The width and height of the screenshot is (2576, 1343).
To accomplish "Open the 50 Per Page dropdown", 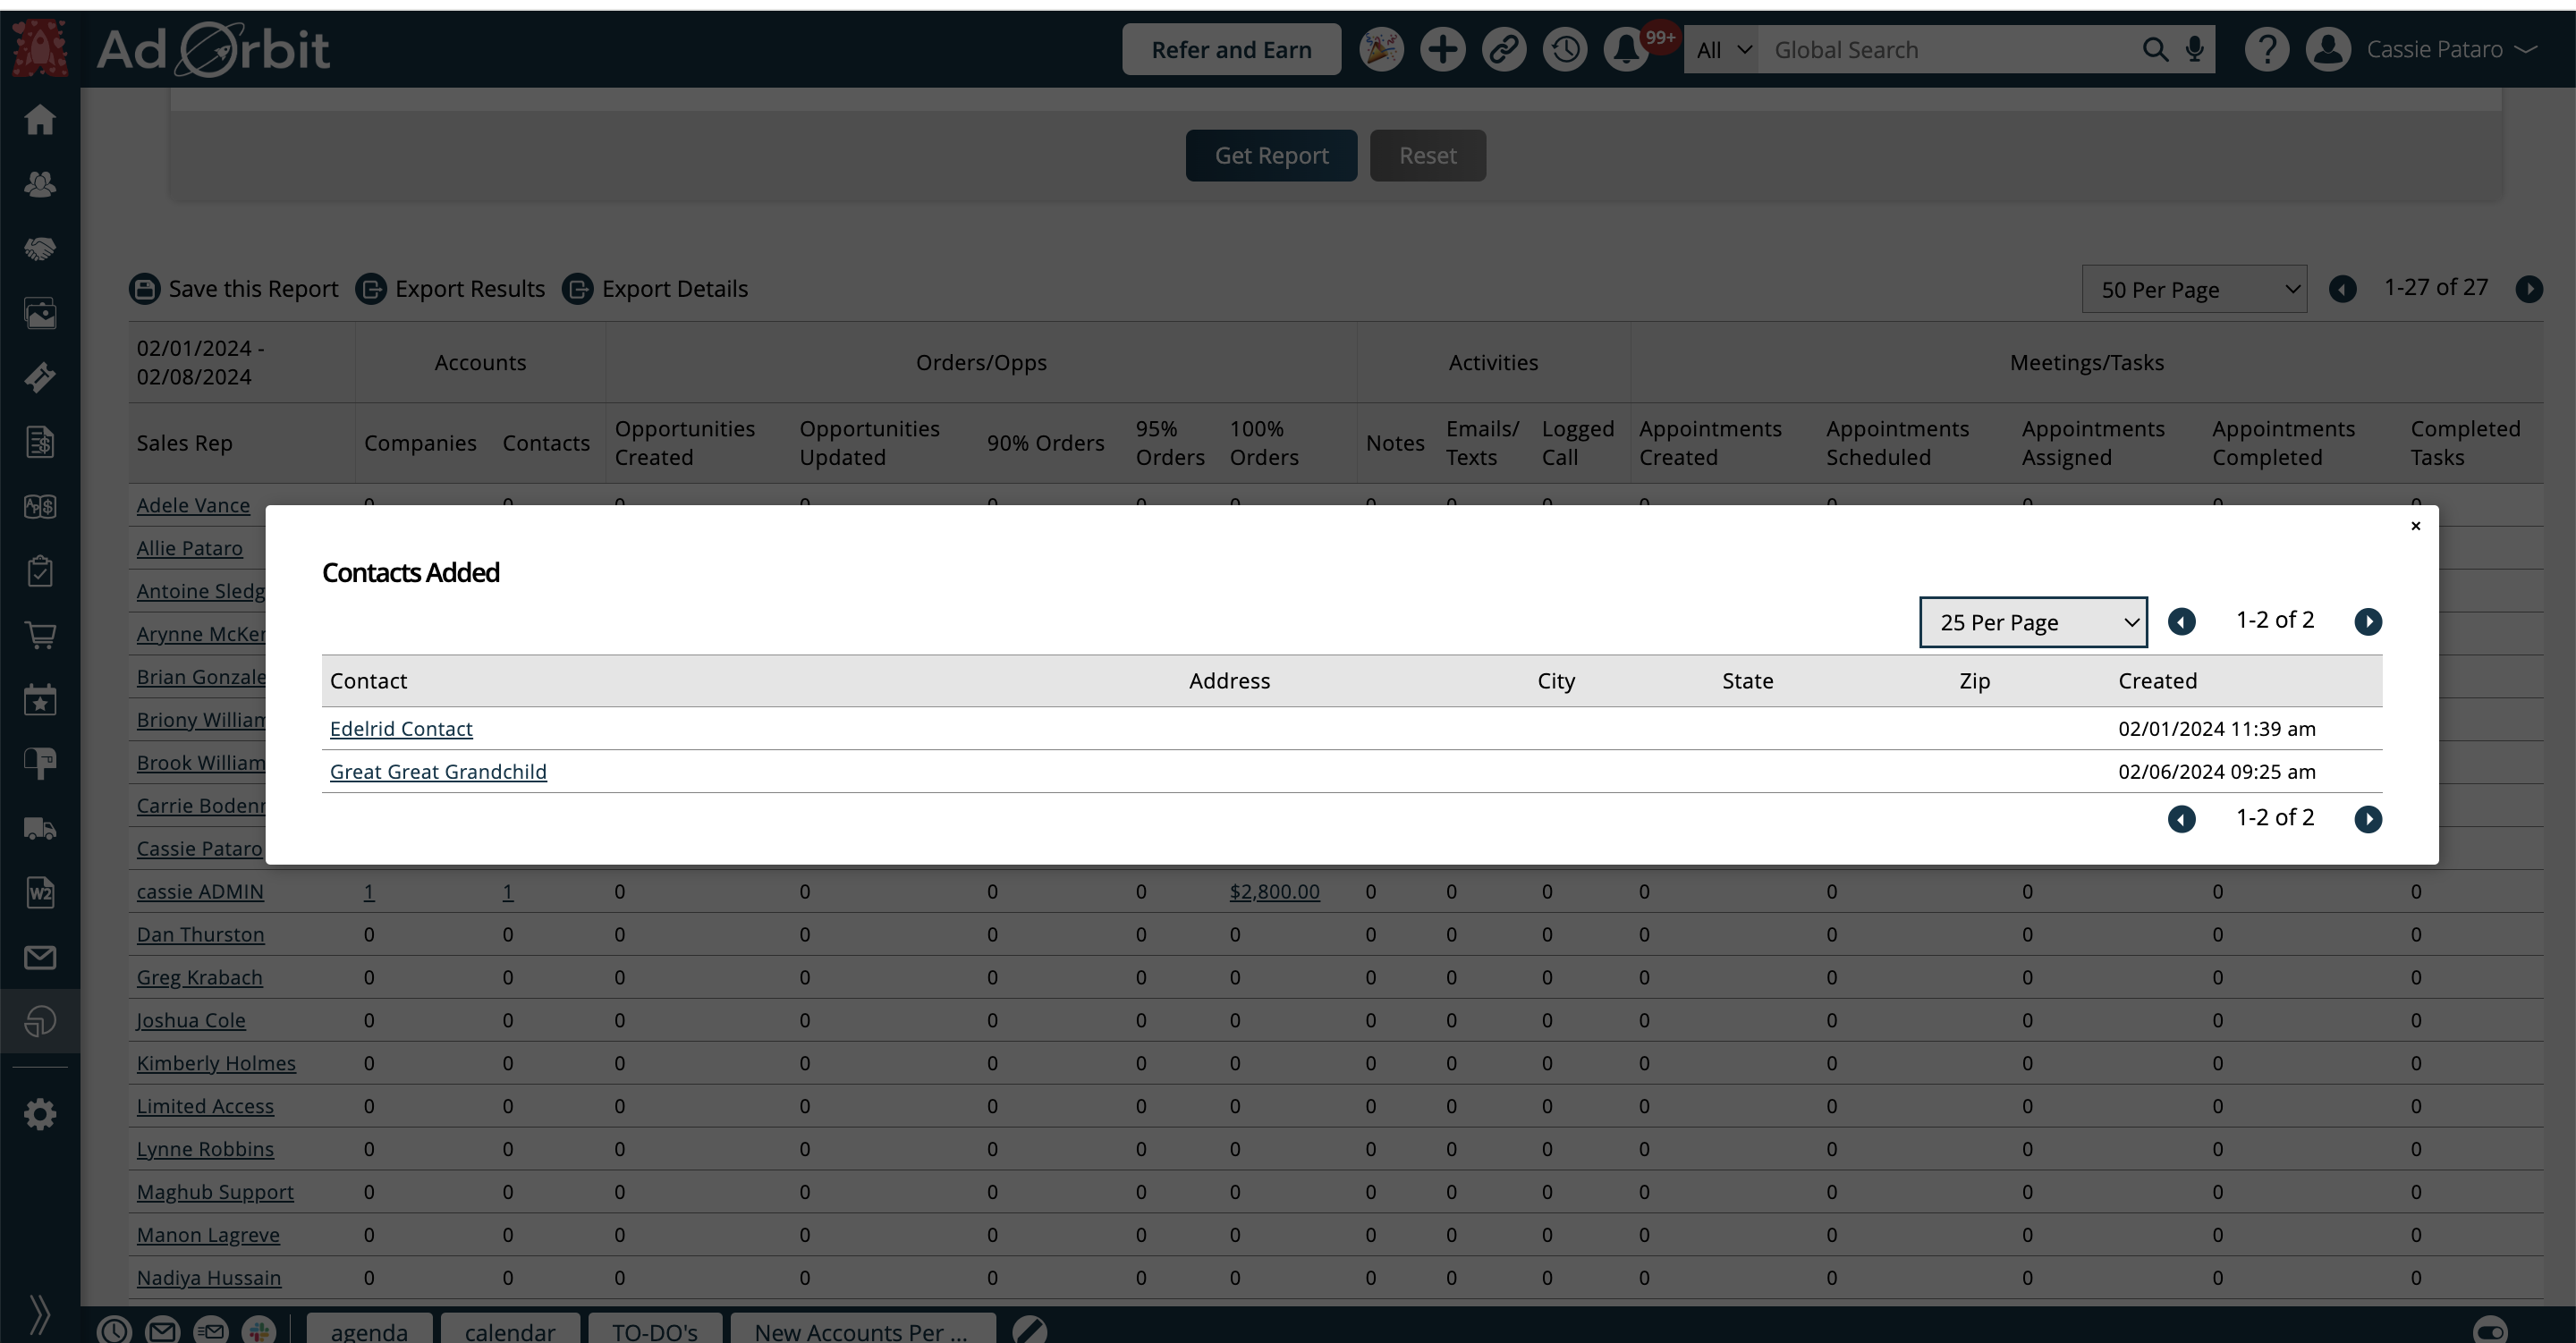I will click(2193, 290).
